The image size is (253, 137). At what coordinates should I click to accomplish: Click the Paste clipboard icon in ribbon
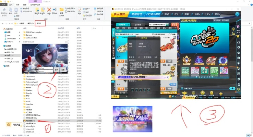[16, 10]
